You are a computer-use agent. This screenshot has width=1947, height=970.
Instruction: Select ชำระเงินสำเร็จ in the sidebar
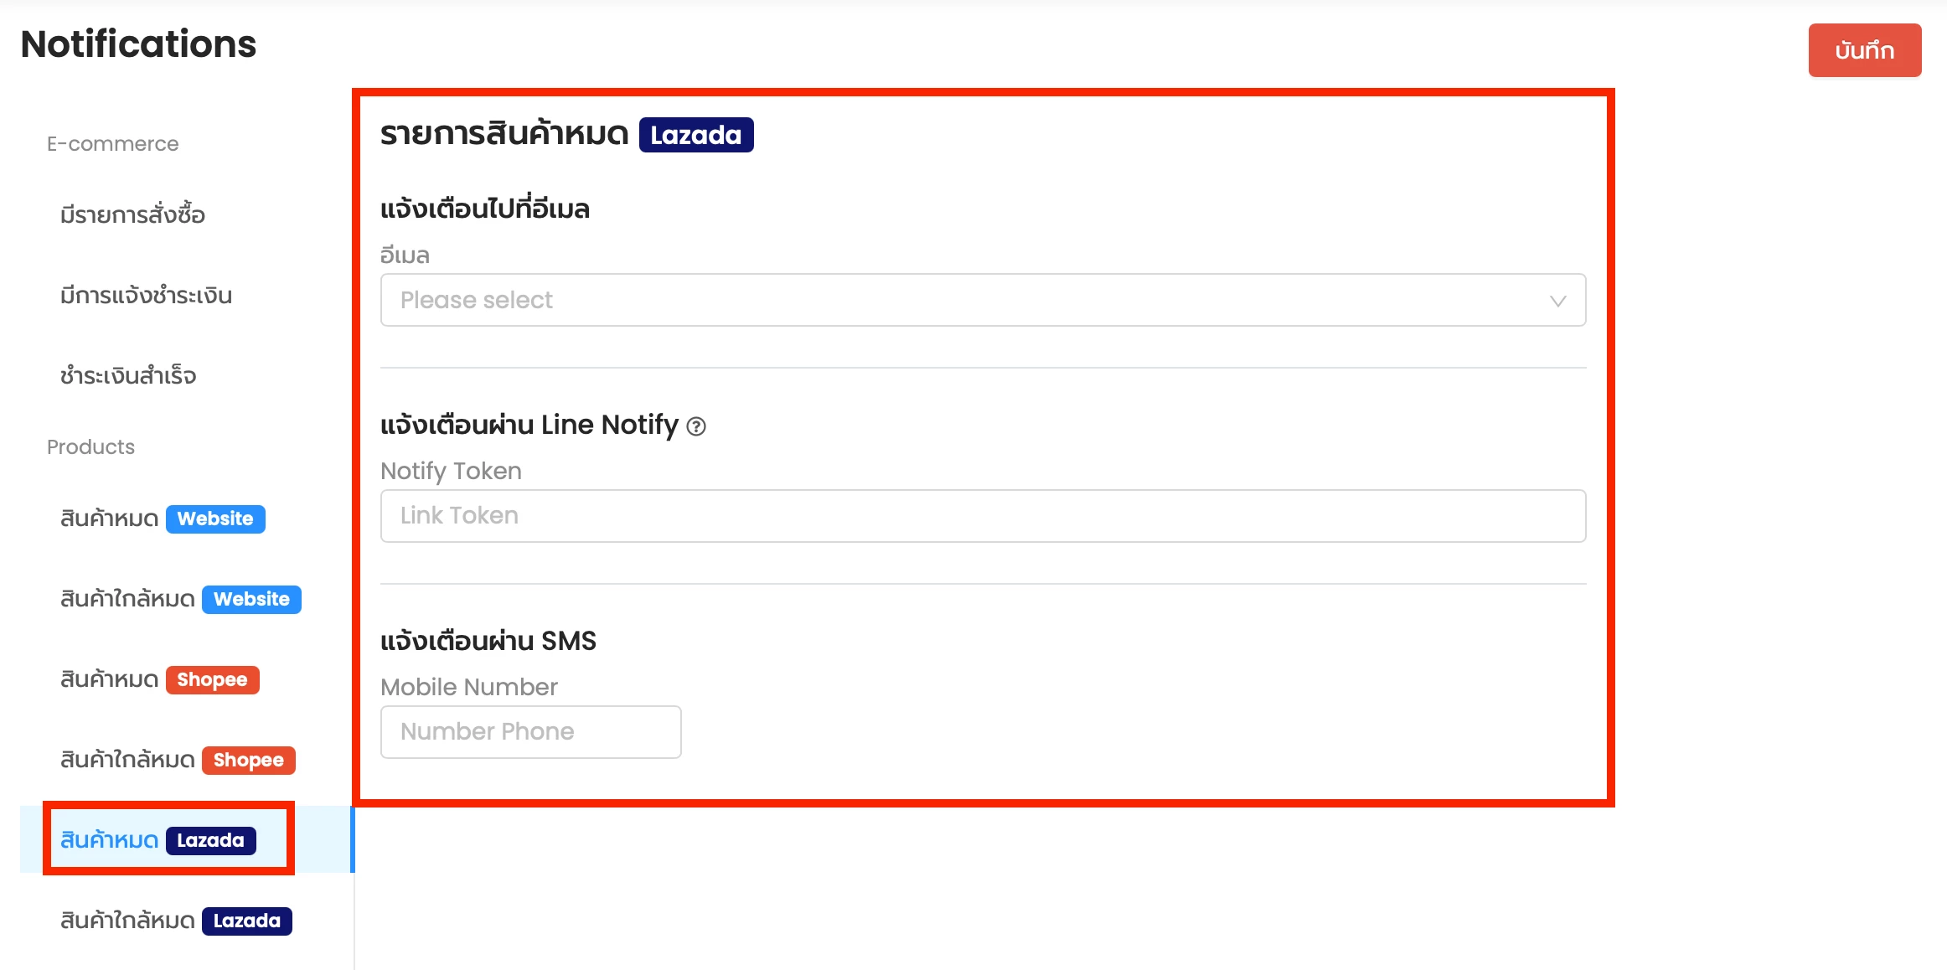128,375
